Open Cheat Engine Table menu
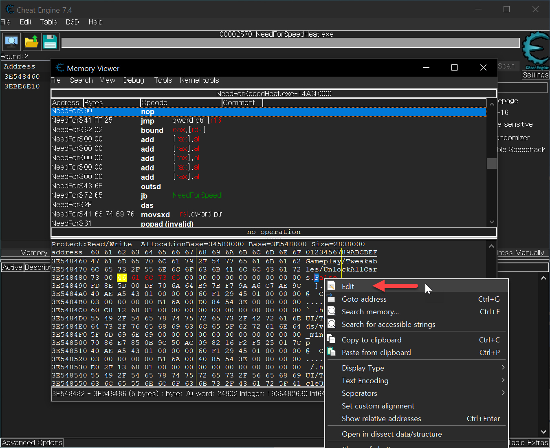This screenshot has height=448, width=550. 48,22
